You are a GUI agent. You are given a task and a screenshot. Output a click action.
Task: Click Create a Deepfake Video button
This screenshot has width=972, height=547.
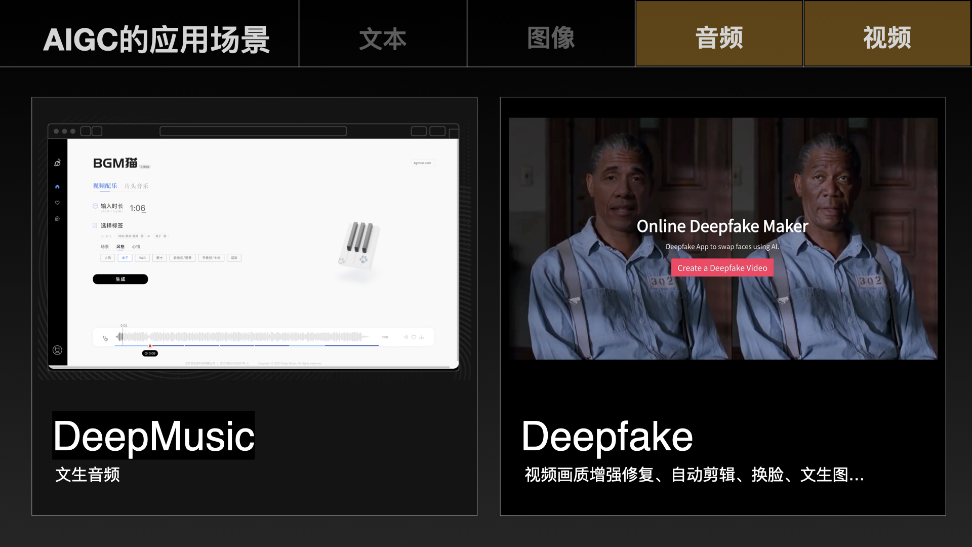tap(722, 268)
